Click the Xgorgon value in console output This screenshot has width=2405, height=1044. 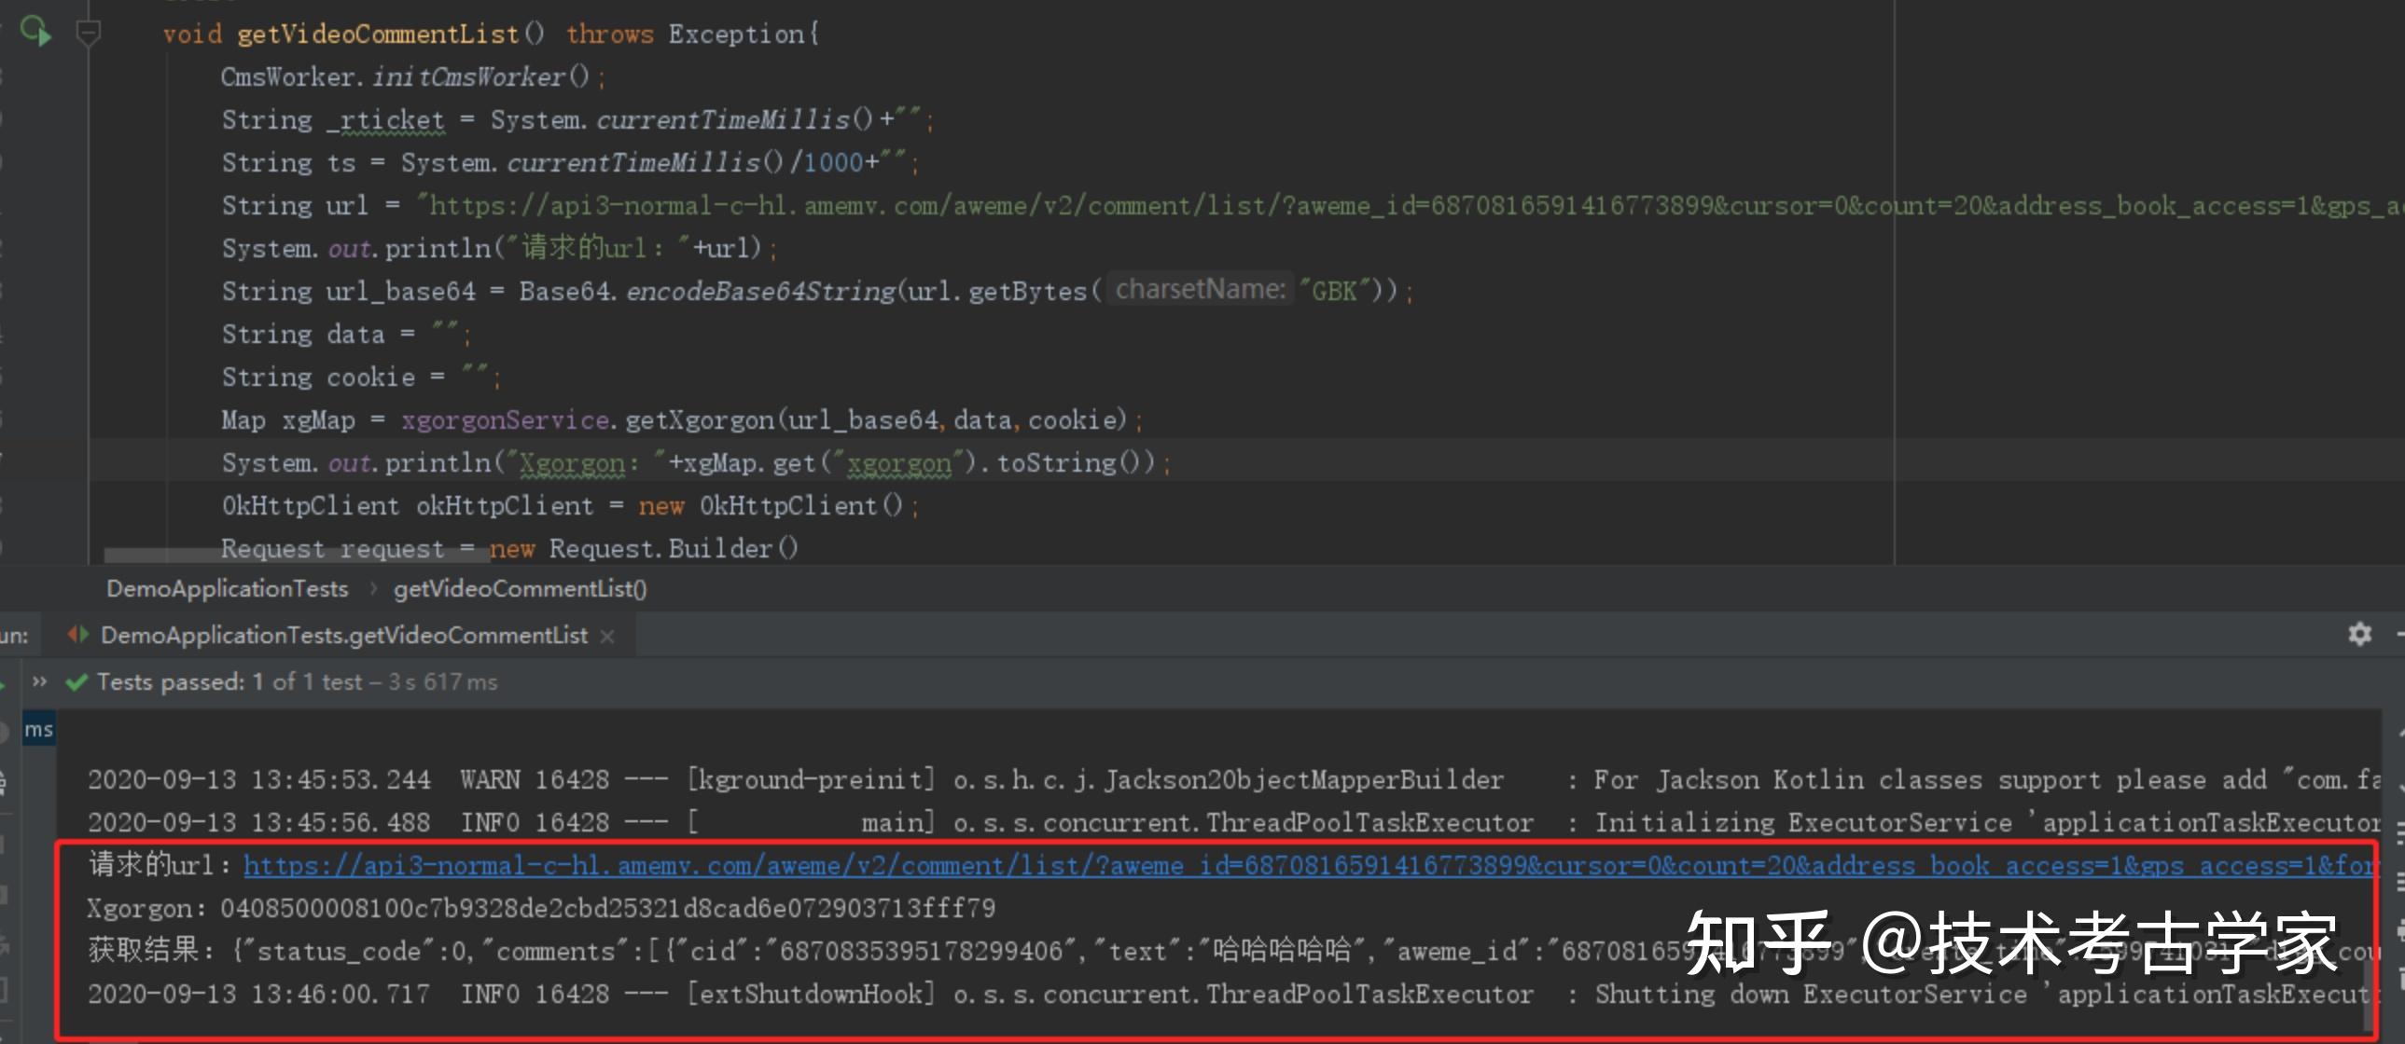coord(605,907)
